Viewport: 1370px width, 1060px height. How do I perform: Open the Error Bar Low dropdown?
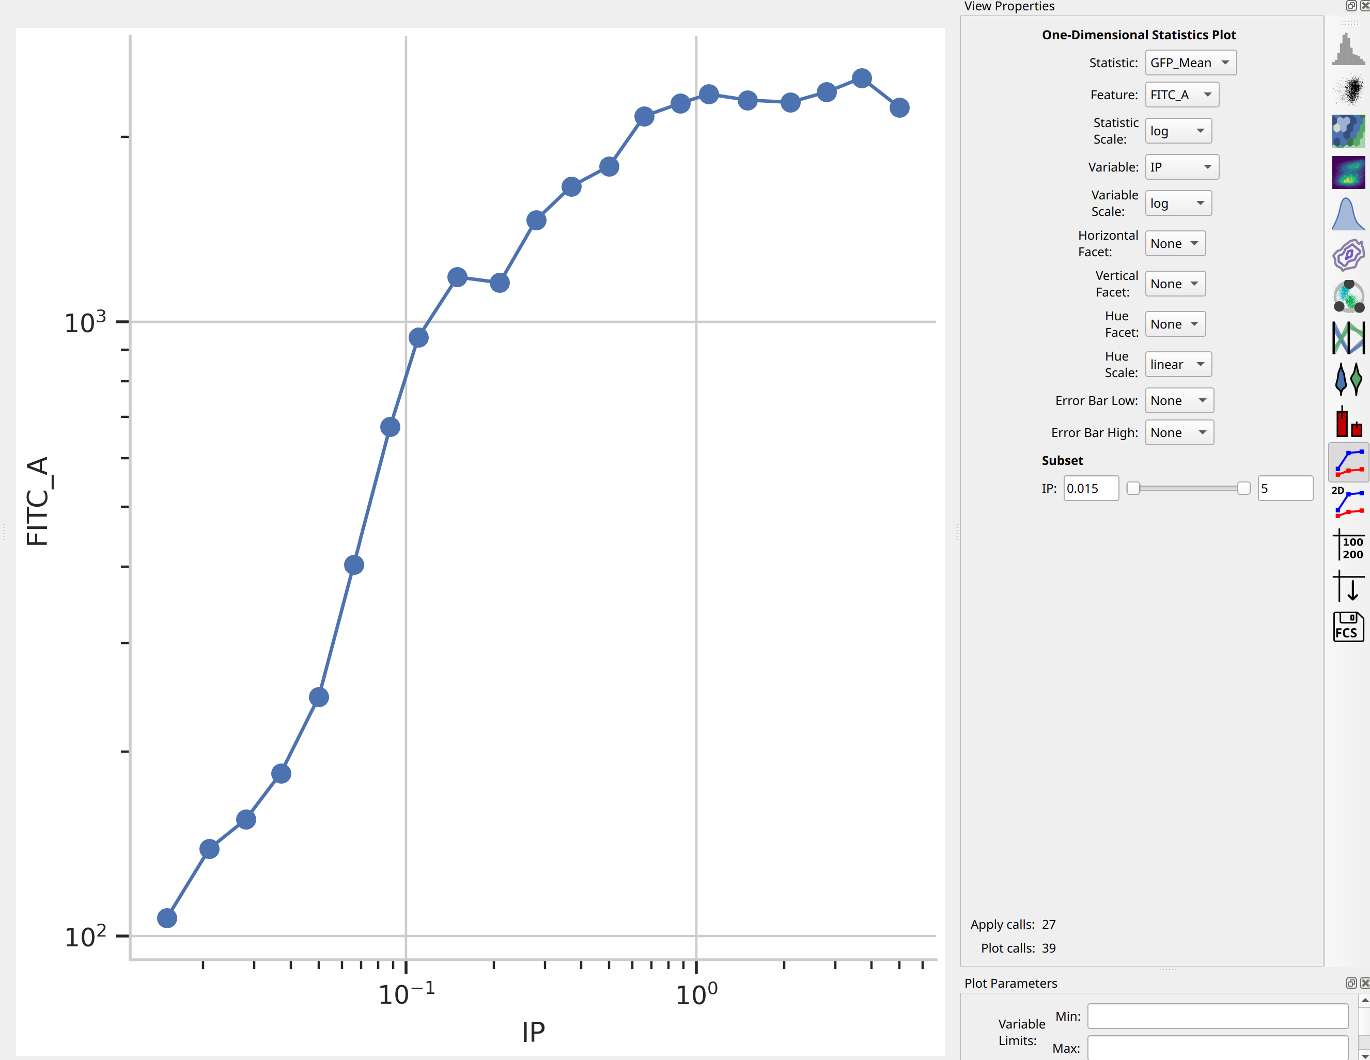[1179, 401]
